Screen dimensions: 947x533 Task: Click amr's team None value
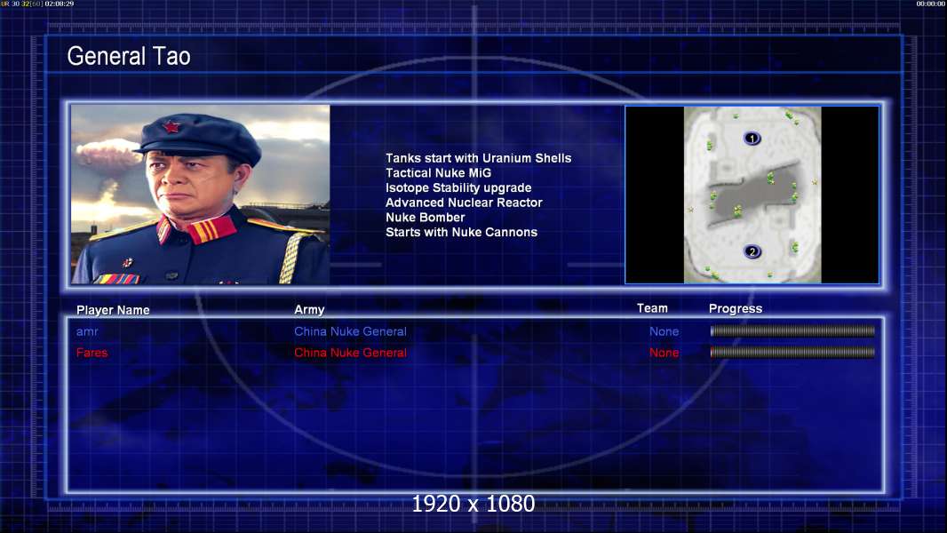pyautogui.click(x=664, y=331)
